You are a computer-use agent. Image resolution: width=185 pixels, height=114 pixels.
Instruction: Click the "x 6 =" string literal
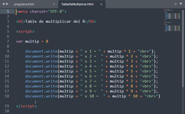tap(92, 76)
